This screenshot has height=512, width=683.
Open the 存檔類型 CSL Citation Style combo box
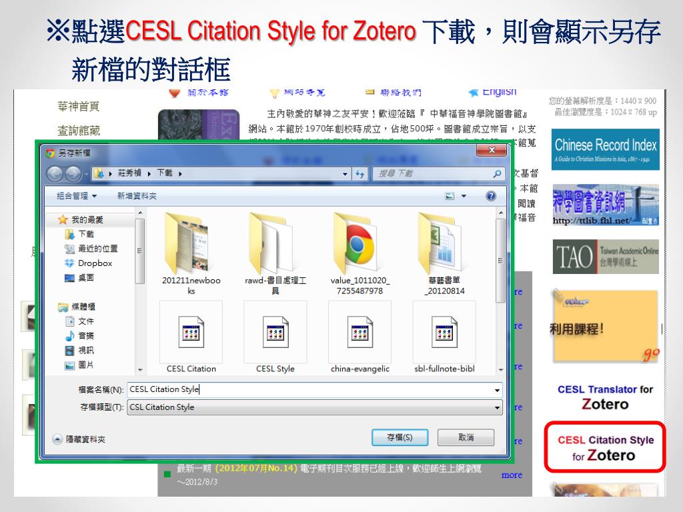coord(315,407)
